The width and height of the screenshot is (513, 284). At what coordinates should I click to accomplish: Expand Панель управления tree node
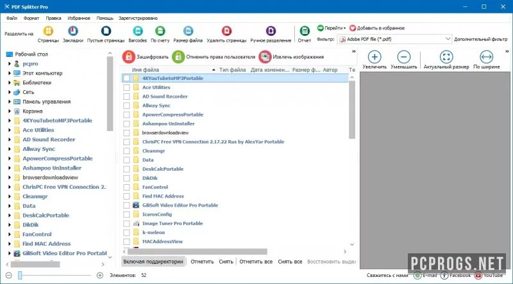coord(10,102)
